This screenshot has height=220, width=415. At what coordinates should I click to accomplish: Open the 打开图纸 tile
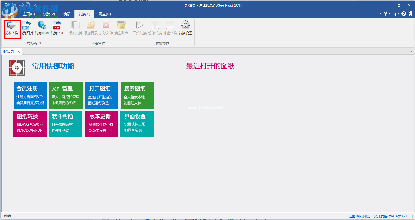coord(102,95)
